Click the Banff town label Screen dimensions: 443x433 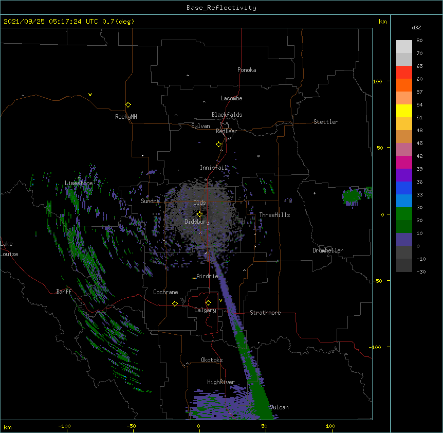pyautogui.click(x=64, y=292)
